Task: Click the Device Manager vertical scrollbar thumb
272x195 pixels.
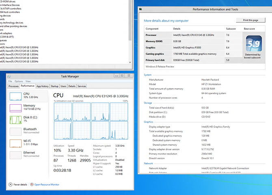Action: (130, 20)
